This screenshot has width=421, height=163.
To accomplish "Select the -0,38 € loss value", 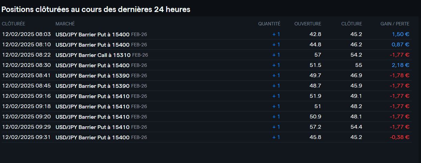I will click(x=399, y=137).
